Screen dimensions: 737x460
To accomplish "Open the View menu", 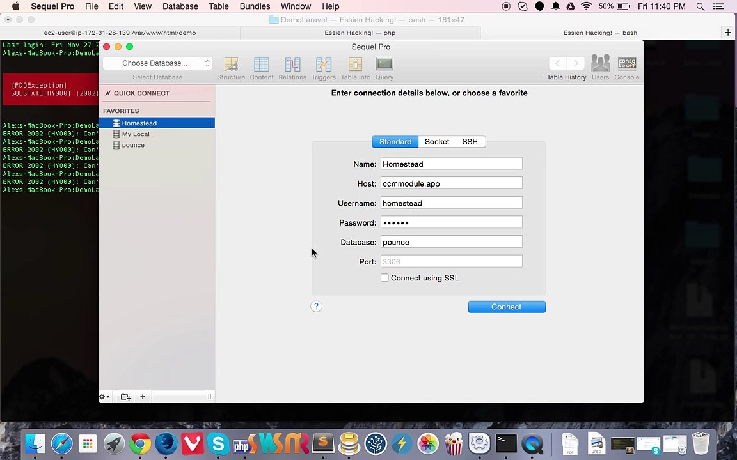I will click(x=143, y=6).
